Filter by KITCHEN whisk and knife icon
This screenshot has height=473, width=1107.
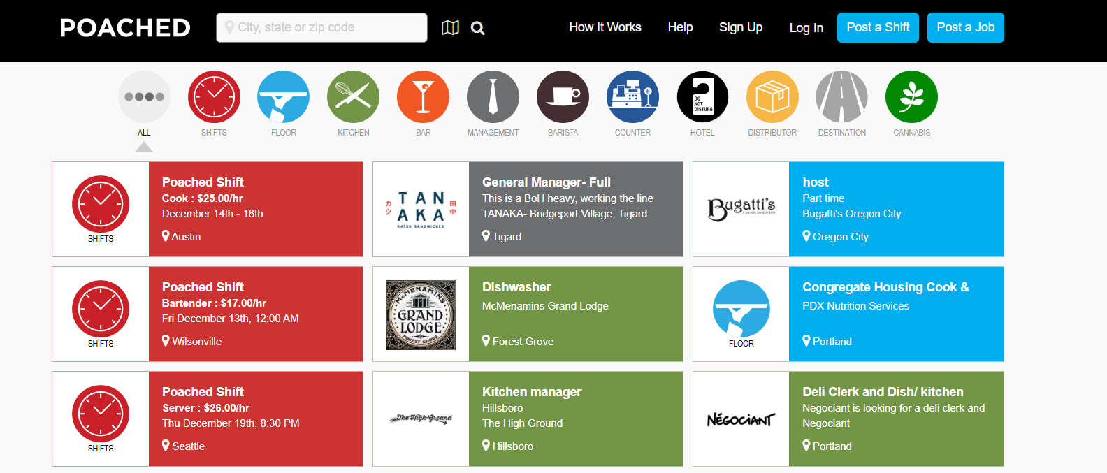pyautogui.click(x=354, y=96)
